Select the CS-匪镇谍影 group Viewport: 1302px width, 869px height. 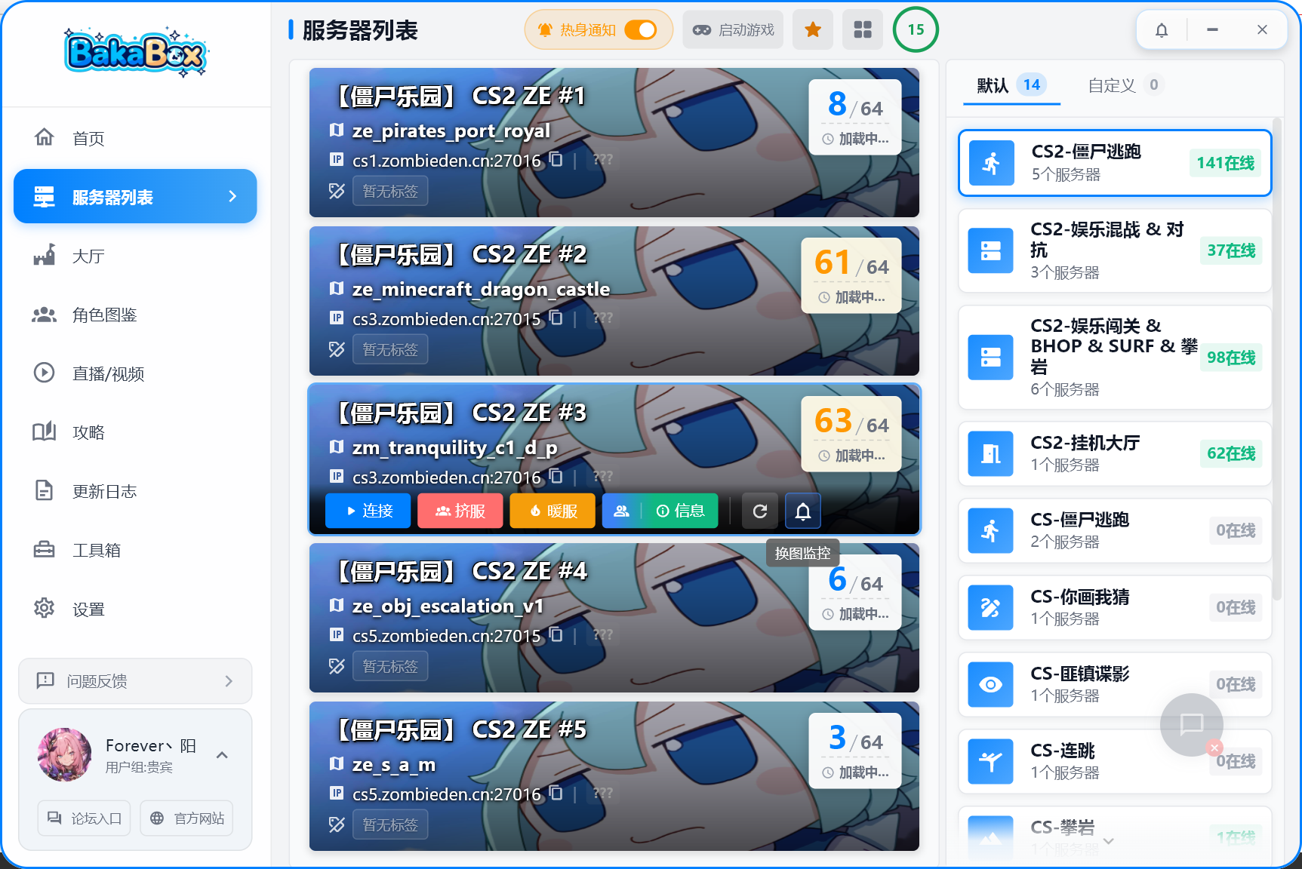click(x=1115, y=684)
